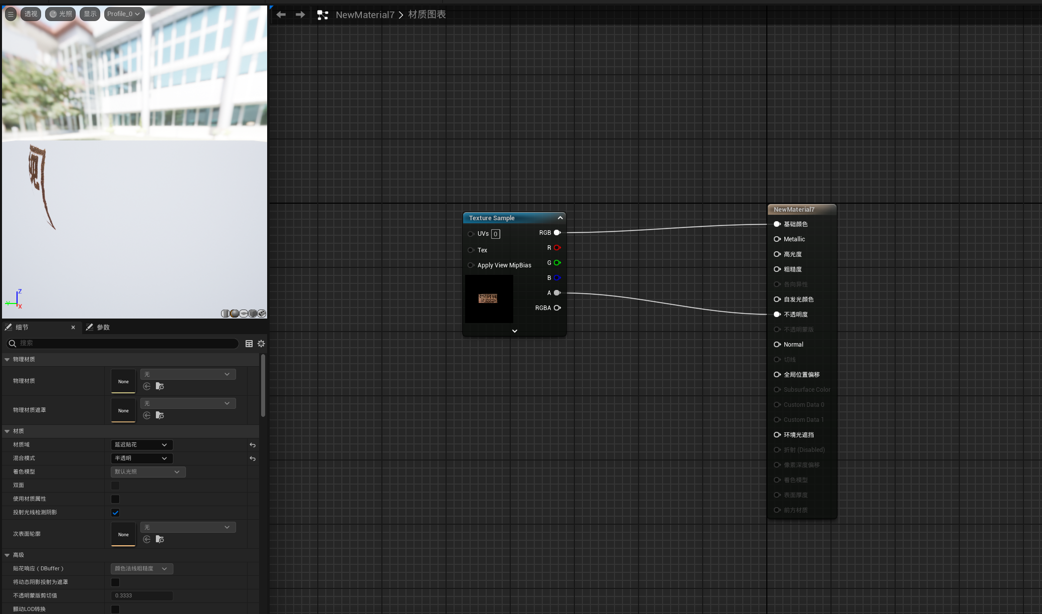Image resolution: width=1042 pixels, height=614 pixels.
Task: Click the property matrix table icon
Action: (249, 344)
